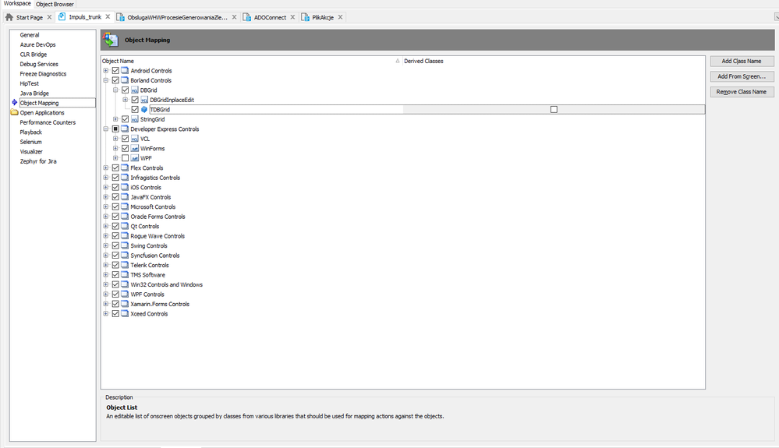Enable the WPF checkbox under Developer Express
Viewport: 779px width, 448px height.
[x=125, y=158]
